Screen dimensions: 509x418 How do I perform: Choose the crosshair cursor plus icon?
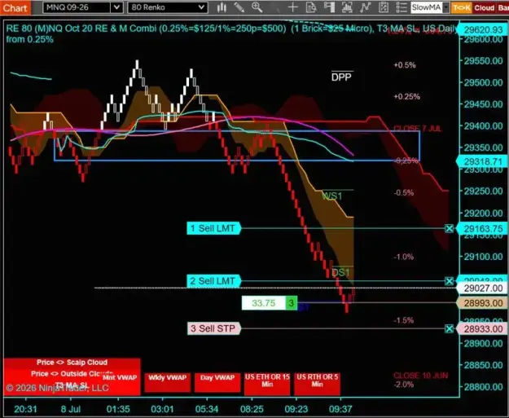293,7
